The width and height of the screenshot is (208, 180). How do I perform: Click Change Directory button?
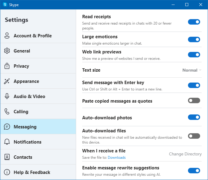point(185,154)
